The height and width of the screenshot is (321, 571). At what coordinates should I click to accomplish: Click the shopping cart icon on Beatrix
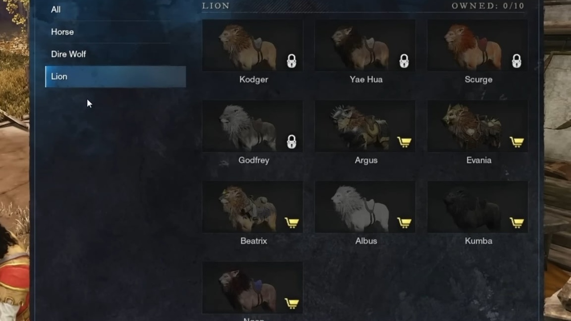coord(292,222)
